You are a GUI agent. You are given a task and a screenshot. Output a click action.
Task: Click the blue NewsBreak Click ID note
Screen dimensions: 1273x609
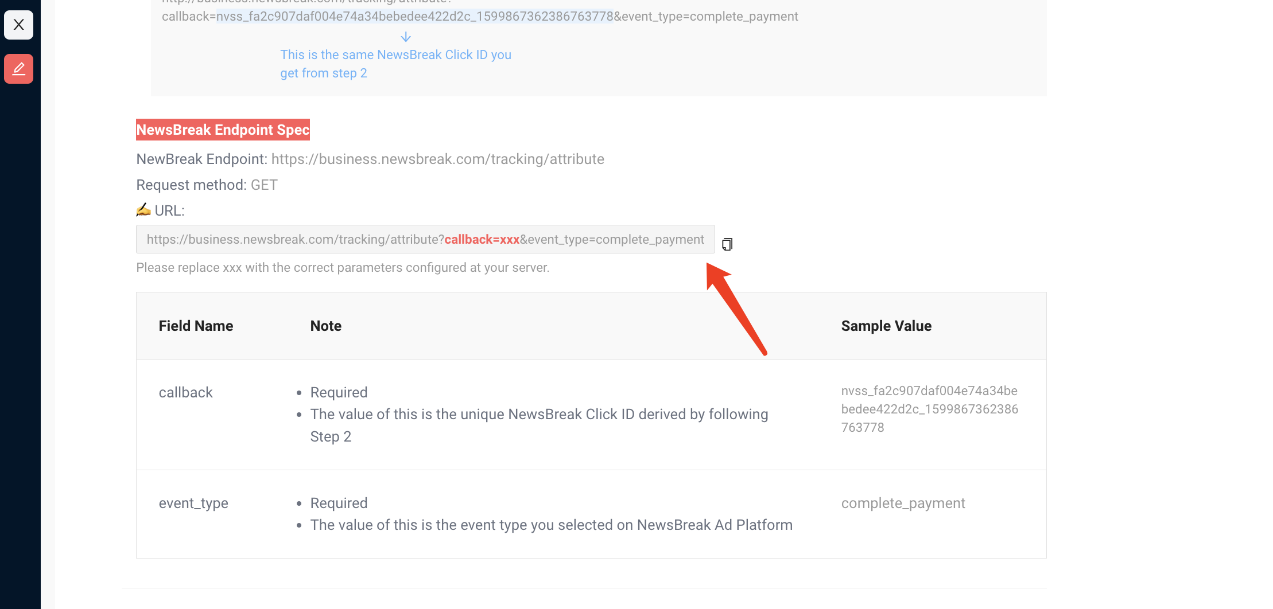395,64
